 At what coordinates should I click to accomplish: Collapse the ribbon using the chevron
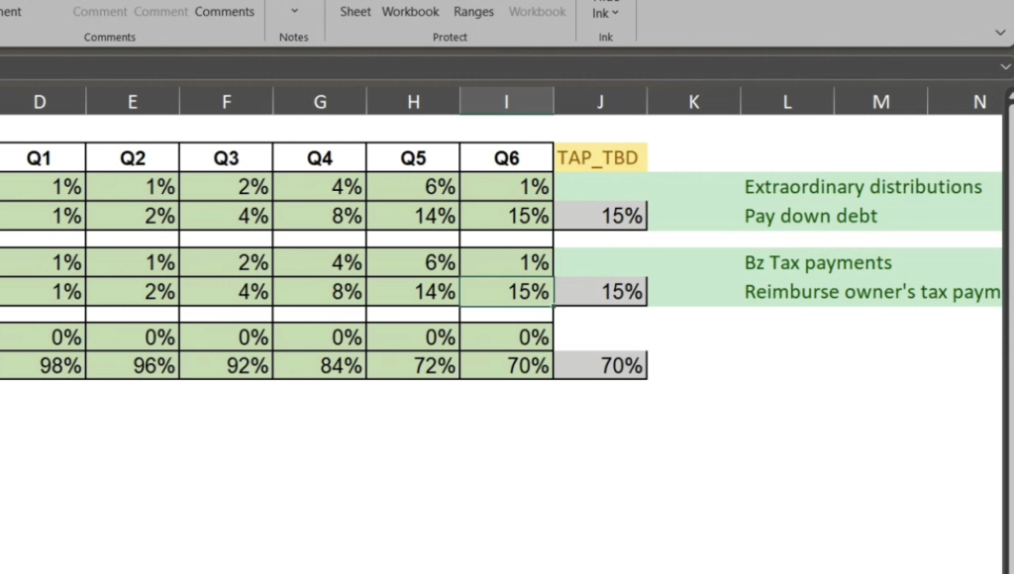(1000, 33)
